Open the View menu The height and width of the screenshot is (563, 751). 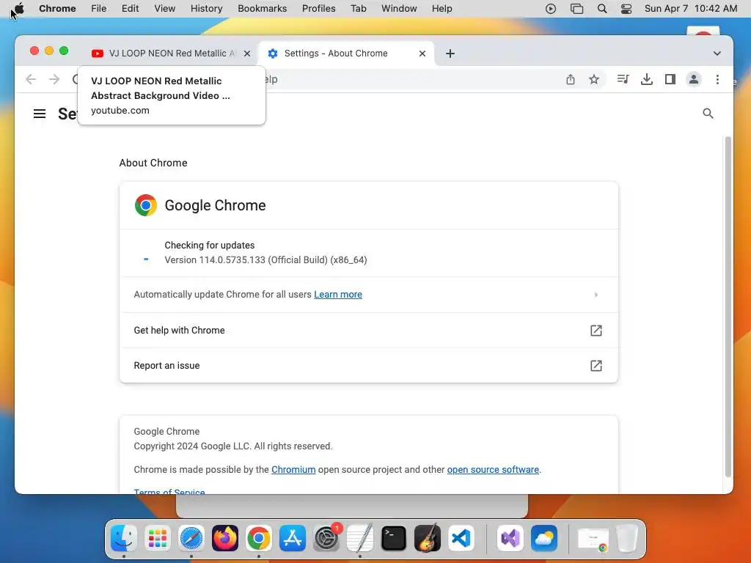click(164, 9)
